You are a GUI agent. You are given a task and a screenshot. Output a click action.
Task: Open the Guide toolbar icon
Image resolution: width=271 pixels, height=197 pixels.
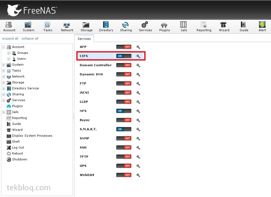point(244,26)
